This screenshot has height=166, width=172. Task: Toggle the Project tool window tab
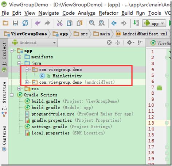click(x=4, y=57)
